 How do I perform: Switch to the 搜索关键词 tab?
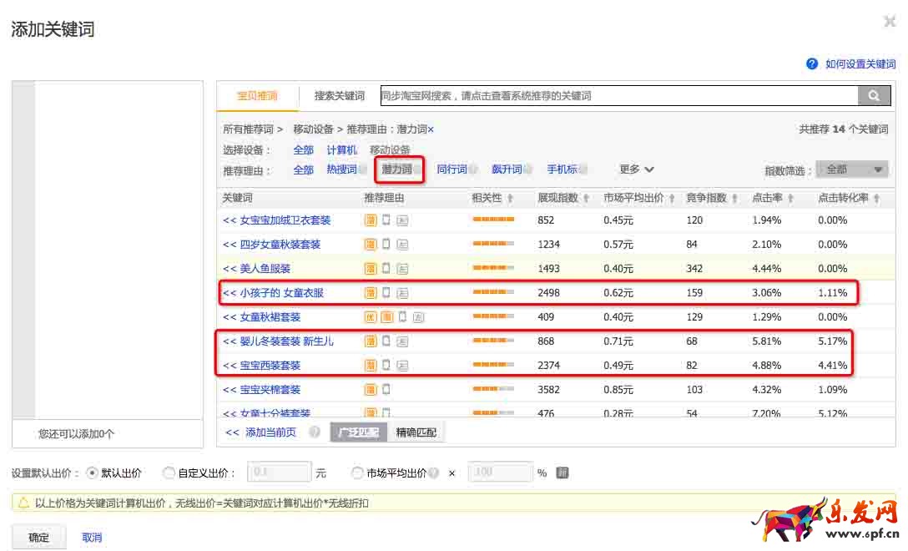click(x=339, y=96)
